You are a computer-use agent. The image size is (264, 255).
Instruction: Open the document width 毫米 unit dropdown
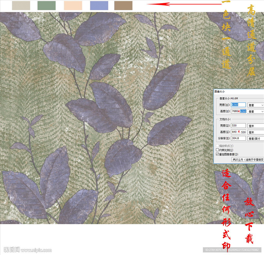255,126
